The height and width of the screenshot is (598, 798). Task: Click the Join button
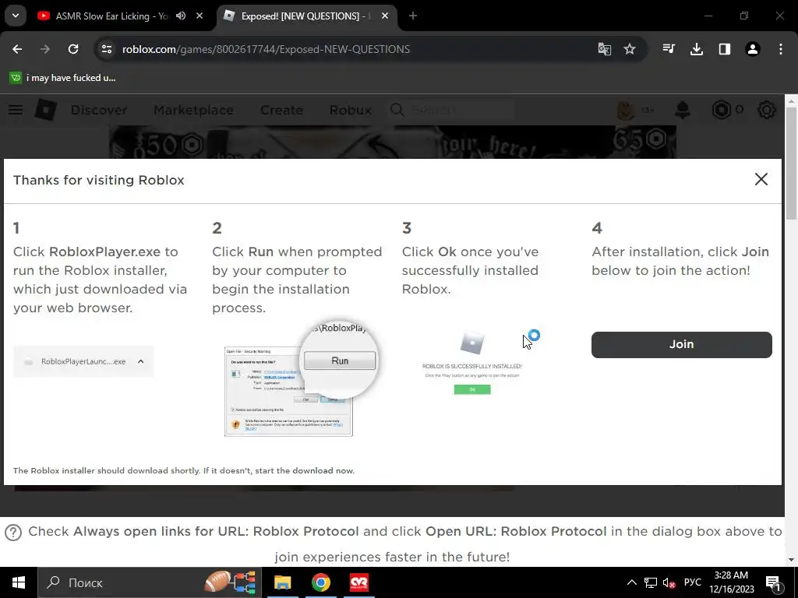click(x=681, y=345)
